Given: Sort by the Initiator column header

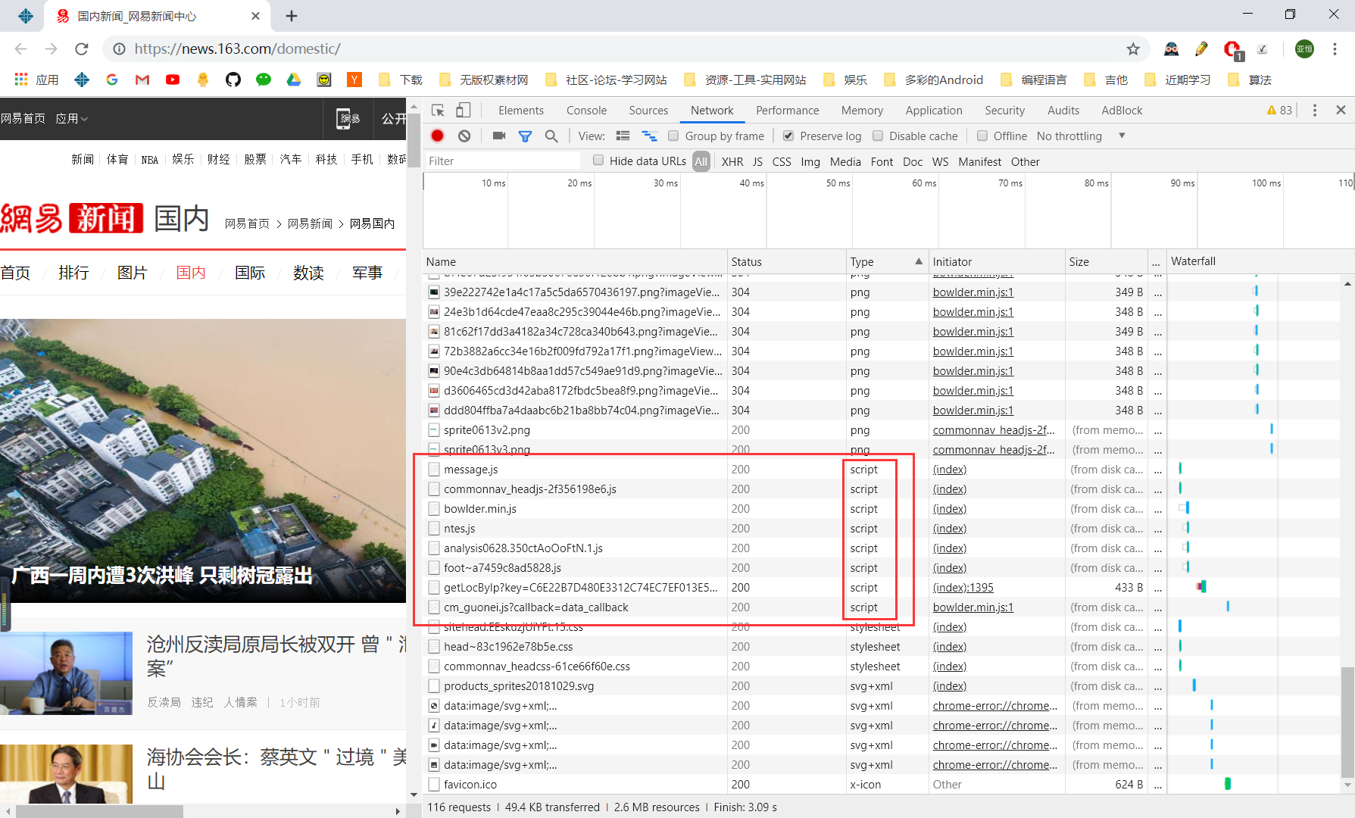Looking at the screenshot, I should [997, 262].
